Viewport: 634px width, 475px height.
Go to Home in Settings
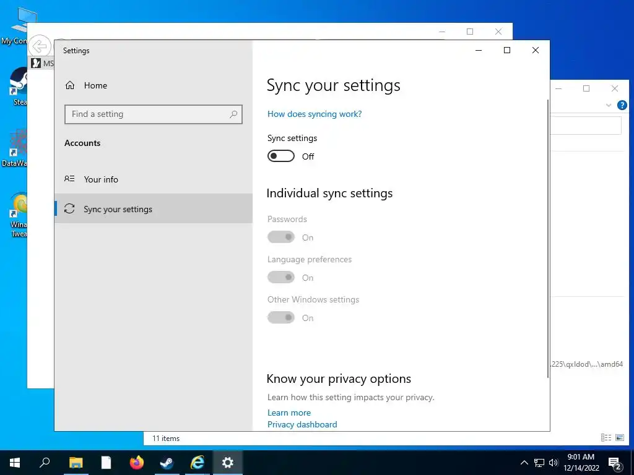154,85
